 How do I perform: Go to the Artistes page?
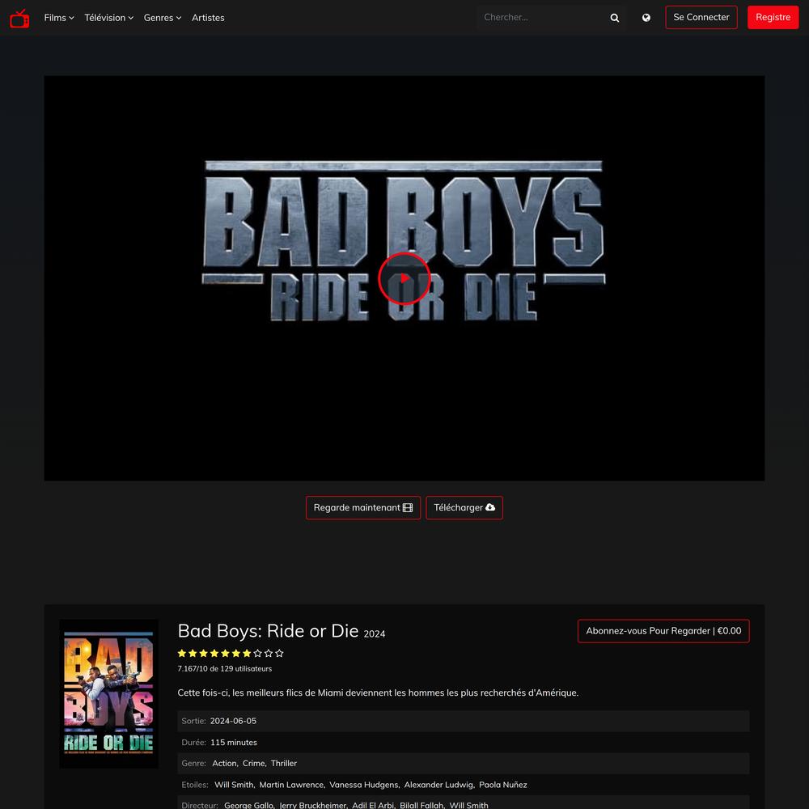208,18
